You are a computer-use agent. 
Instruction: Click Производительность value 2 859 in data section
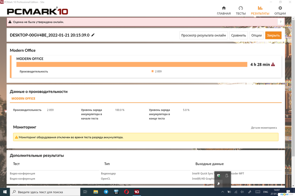tap(50, 110)
